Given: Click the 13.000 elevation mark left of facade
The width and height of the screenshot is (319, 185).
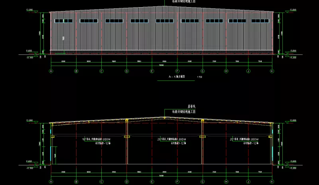Looking at the screenshot, I should point(30,10).
